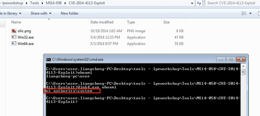This screenshot has height=116, width=260.
Task: Click the refresh button beside address bar
Action: point(199,3)
